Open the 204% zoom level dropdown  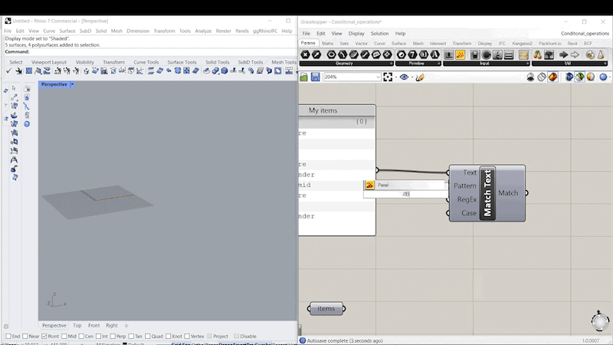(378, 77)
